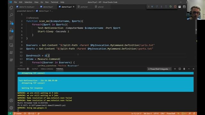
Task: Click "WARNING: Doing www.google.nl" terminal line
Action: pyautogui.click(x=32, y=108)
